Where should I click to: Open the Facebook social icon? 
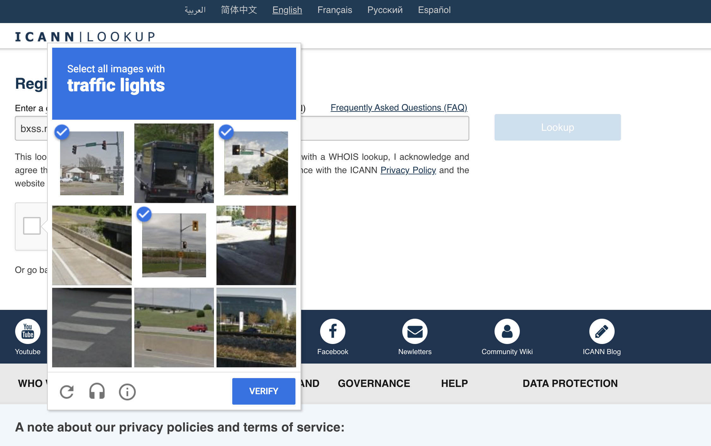[x=332, y=331]
